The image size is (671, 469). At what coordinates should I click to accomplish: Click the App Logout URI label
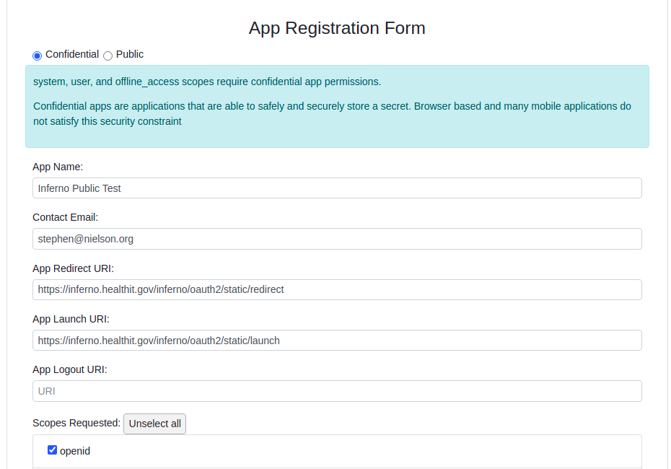(x=70, y=369)
